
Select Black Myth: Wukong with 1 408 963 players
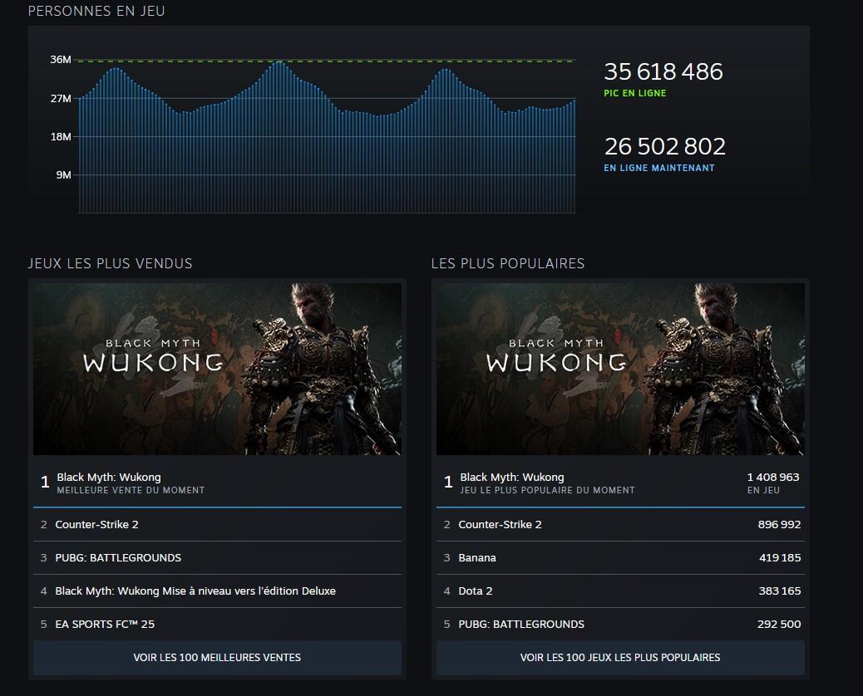point(620,483)
